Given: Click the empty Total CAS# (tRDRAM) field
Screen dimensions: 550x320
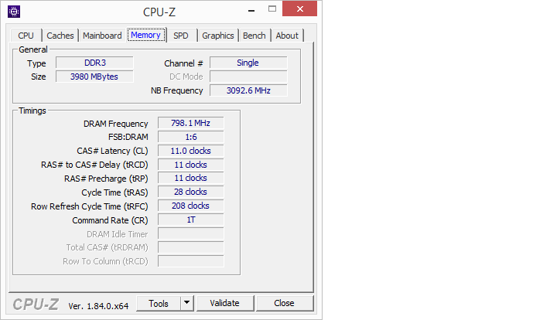Looking at the screenshot, I should tap(191, 247).
